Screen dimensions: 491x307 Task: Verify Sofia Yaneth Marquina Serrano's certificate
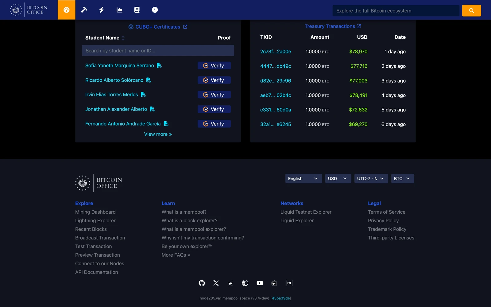pos(214,65)
